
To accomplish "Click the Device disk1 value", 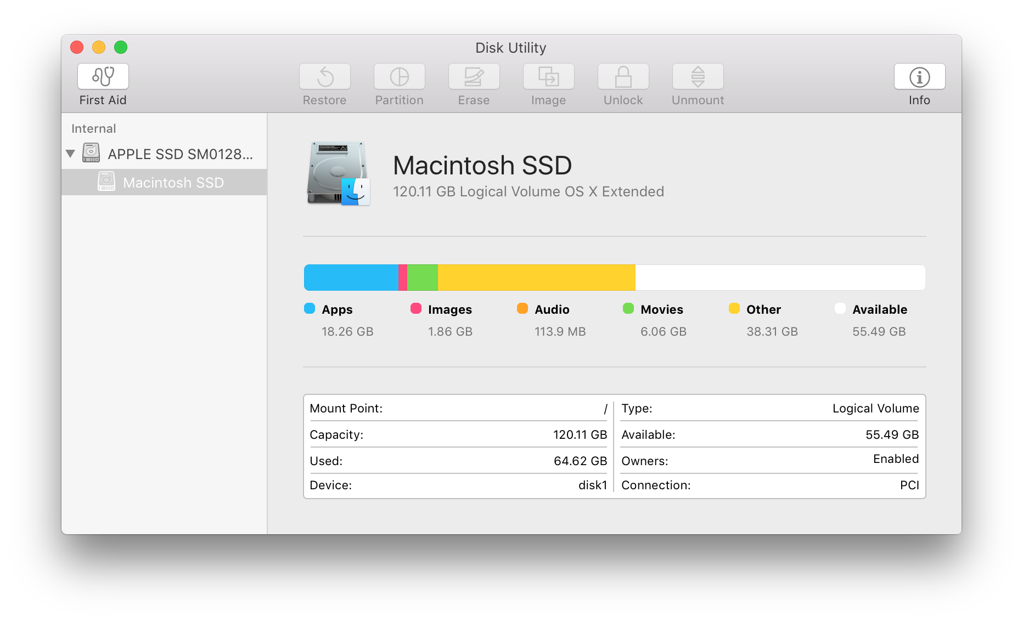I will [x=593, y=485].
